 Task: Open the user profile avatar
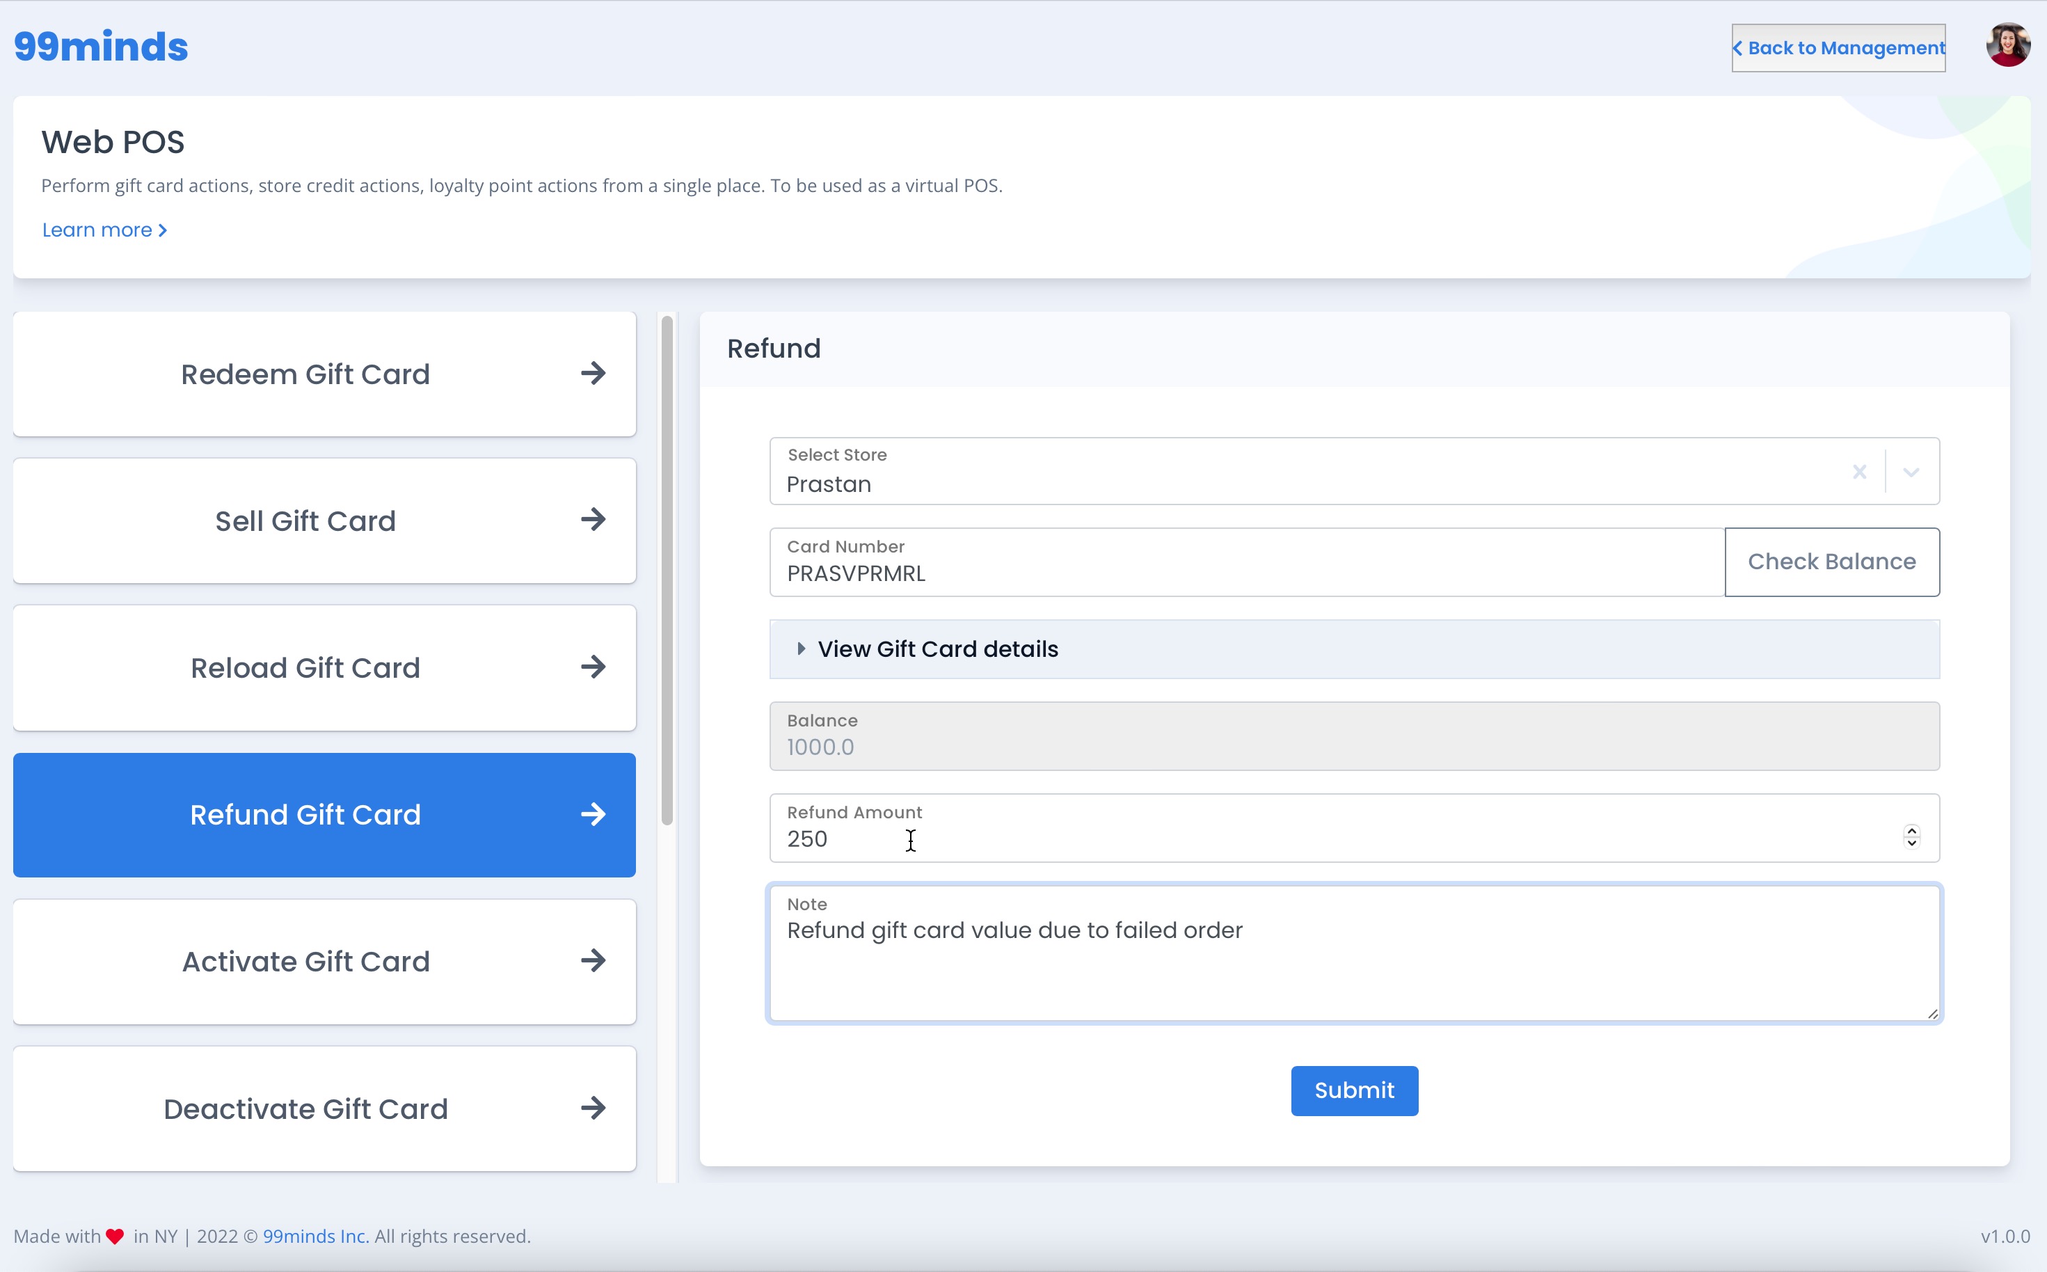coord(2007,45)
